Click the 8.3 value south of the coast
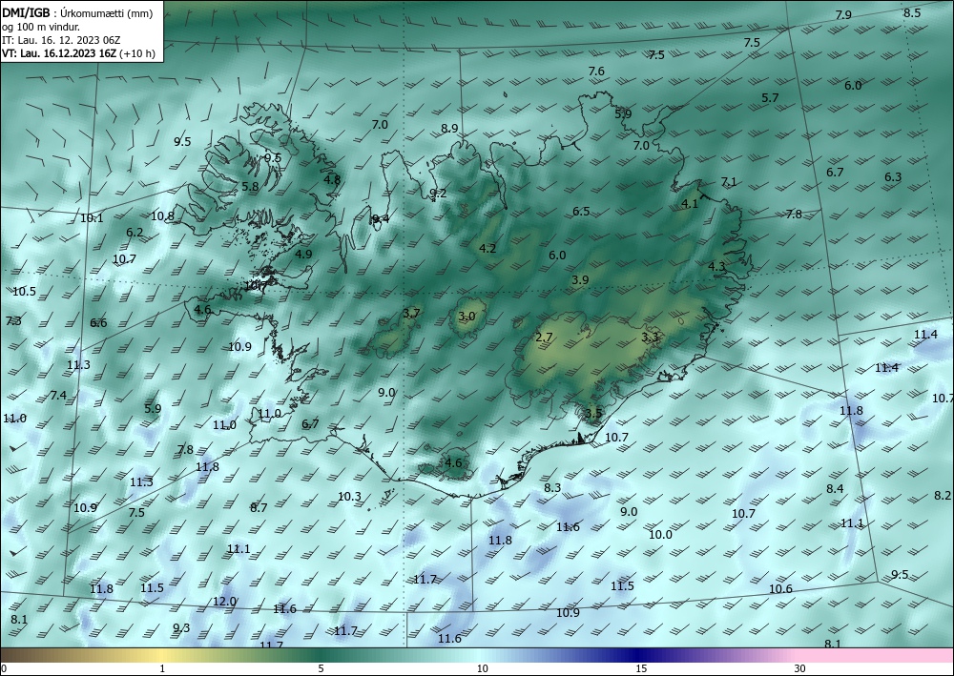The image size is (954, 676). click(552, 487)
